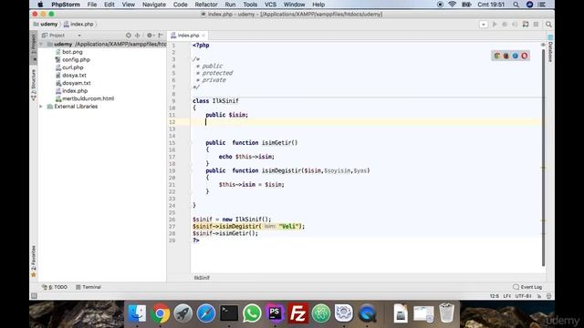Image resolution: width=584 pixels, height=328 pixels.
Task: Open UTF-8 encoding selector
Action: [524, 296]
